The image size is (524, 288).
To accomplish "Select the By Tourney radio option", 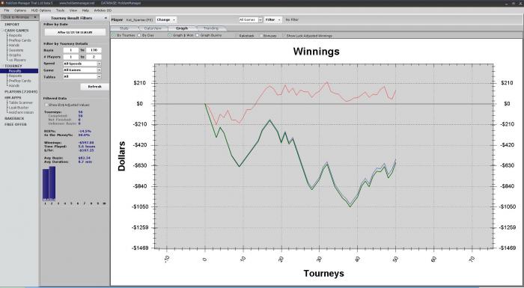I will [114, 35].
